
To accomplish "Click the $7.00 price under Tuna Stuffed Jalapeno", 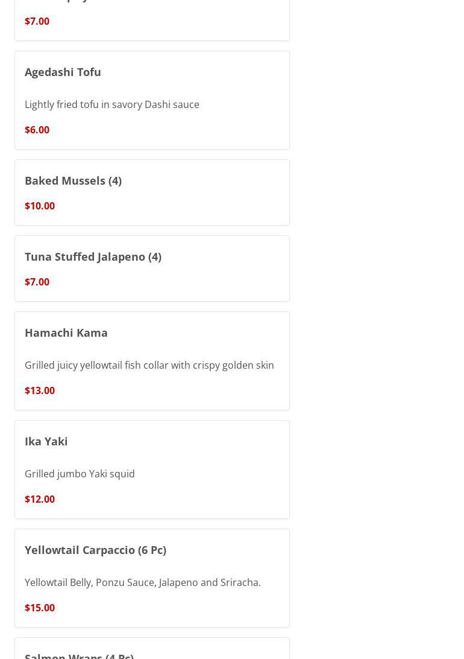I will [37, 282].
